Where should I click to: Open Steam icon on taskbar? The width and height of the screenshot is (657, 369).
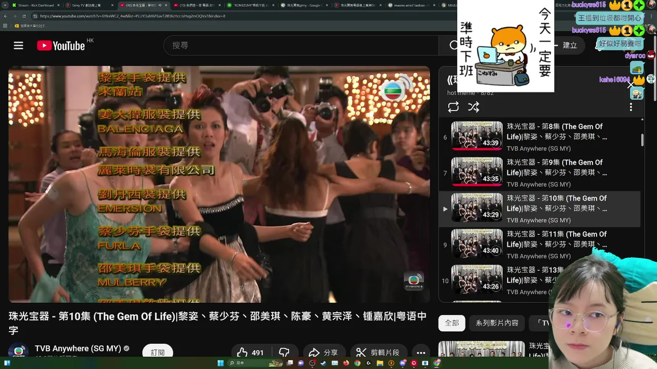coord(323,363)
